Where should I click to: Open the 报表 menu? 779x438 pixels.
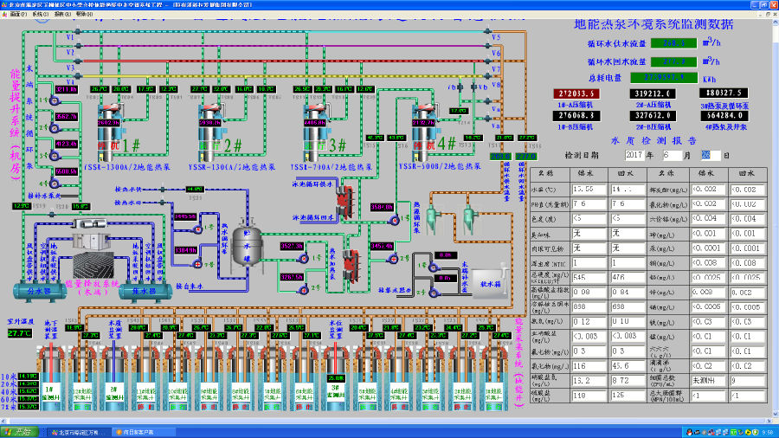point(62,15)
